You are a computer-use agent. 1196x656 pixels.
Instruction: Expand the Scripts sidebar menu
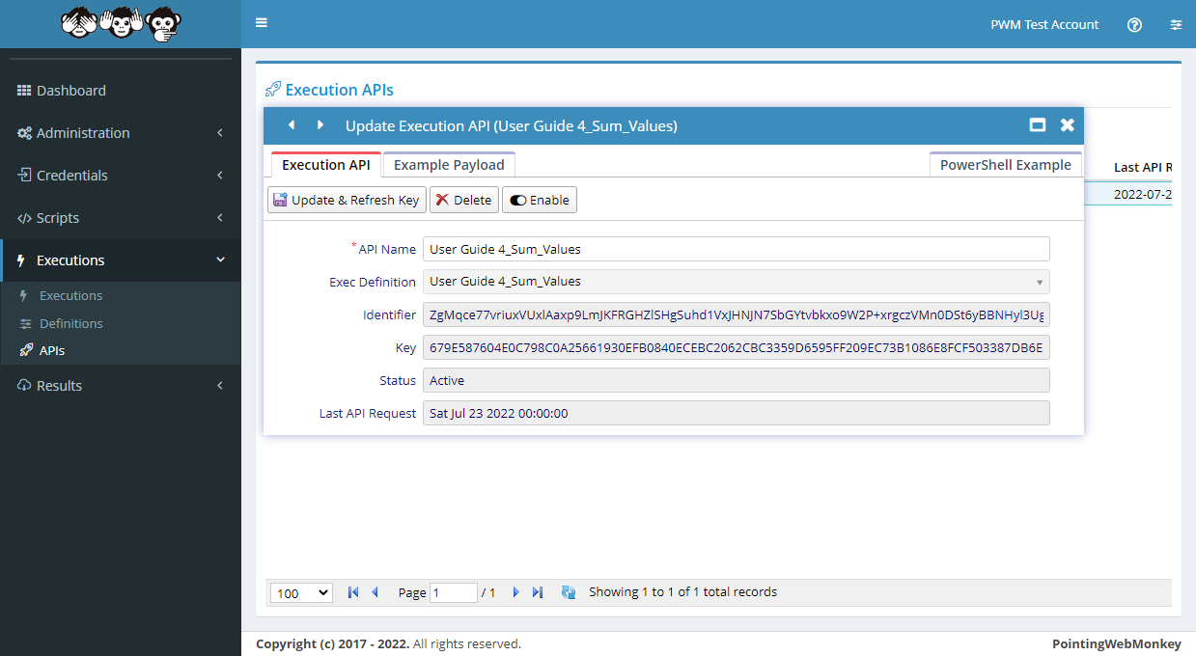[121, 218]
